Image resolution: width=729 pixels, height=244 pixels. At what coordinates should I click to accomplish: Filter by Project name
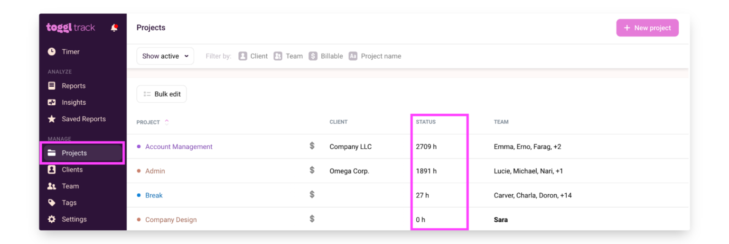coord(375,56)
